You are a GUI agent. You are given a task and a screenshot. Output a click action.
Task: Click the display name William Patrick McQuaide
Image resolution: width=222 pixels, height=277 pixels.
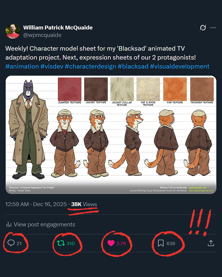58,28
